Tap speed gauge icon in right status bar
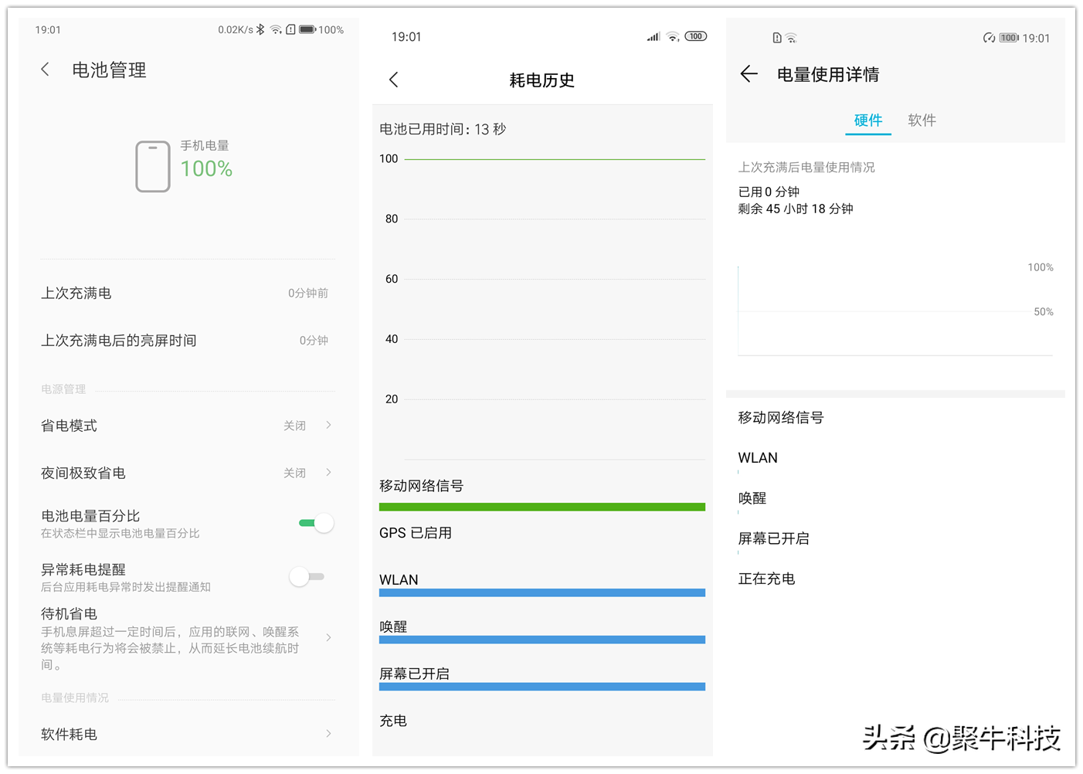This screenshot has width=1083, height=774. click(989, 38)
